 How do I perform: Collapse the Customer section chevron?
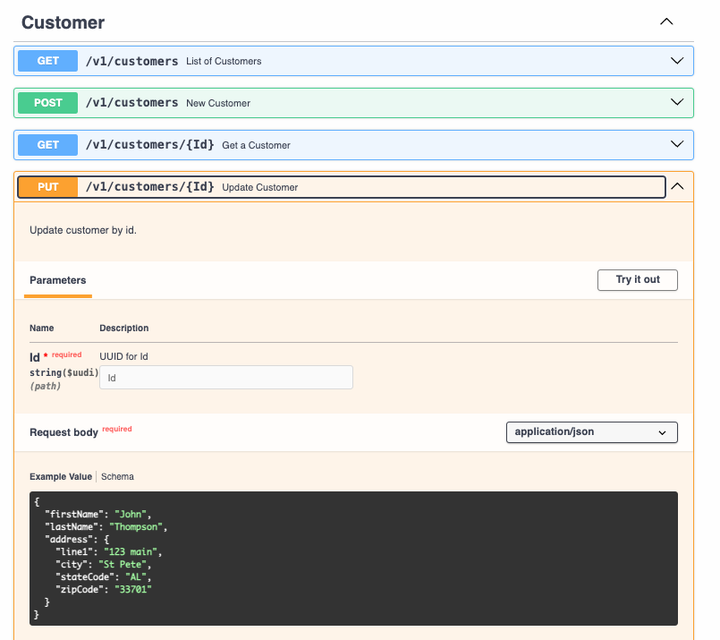coord(666,21)
